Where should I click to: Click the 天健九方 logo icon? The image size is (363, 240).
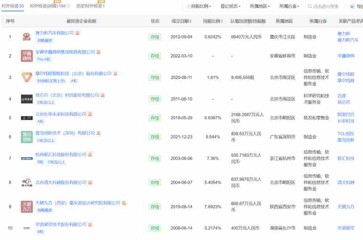26,207
